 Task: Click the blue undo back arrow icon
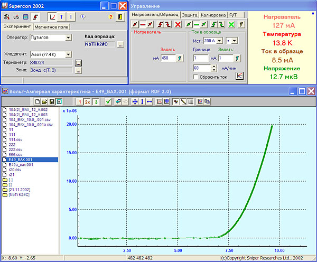pos(118,102)
